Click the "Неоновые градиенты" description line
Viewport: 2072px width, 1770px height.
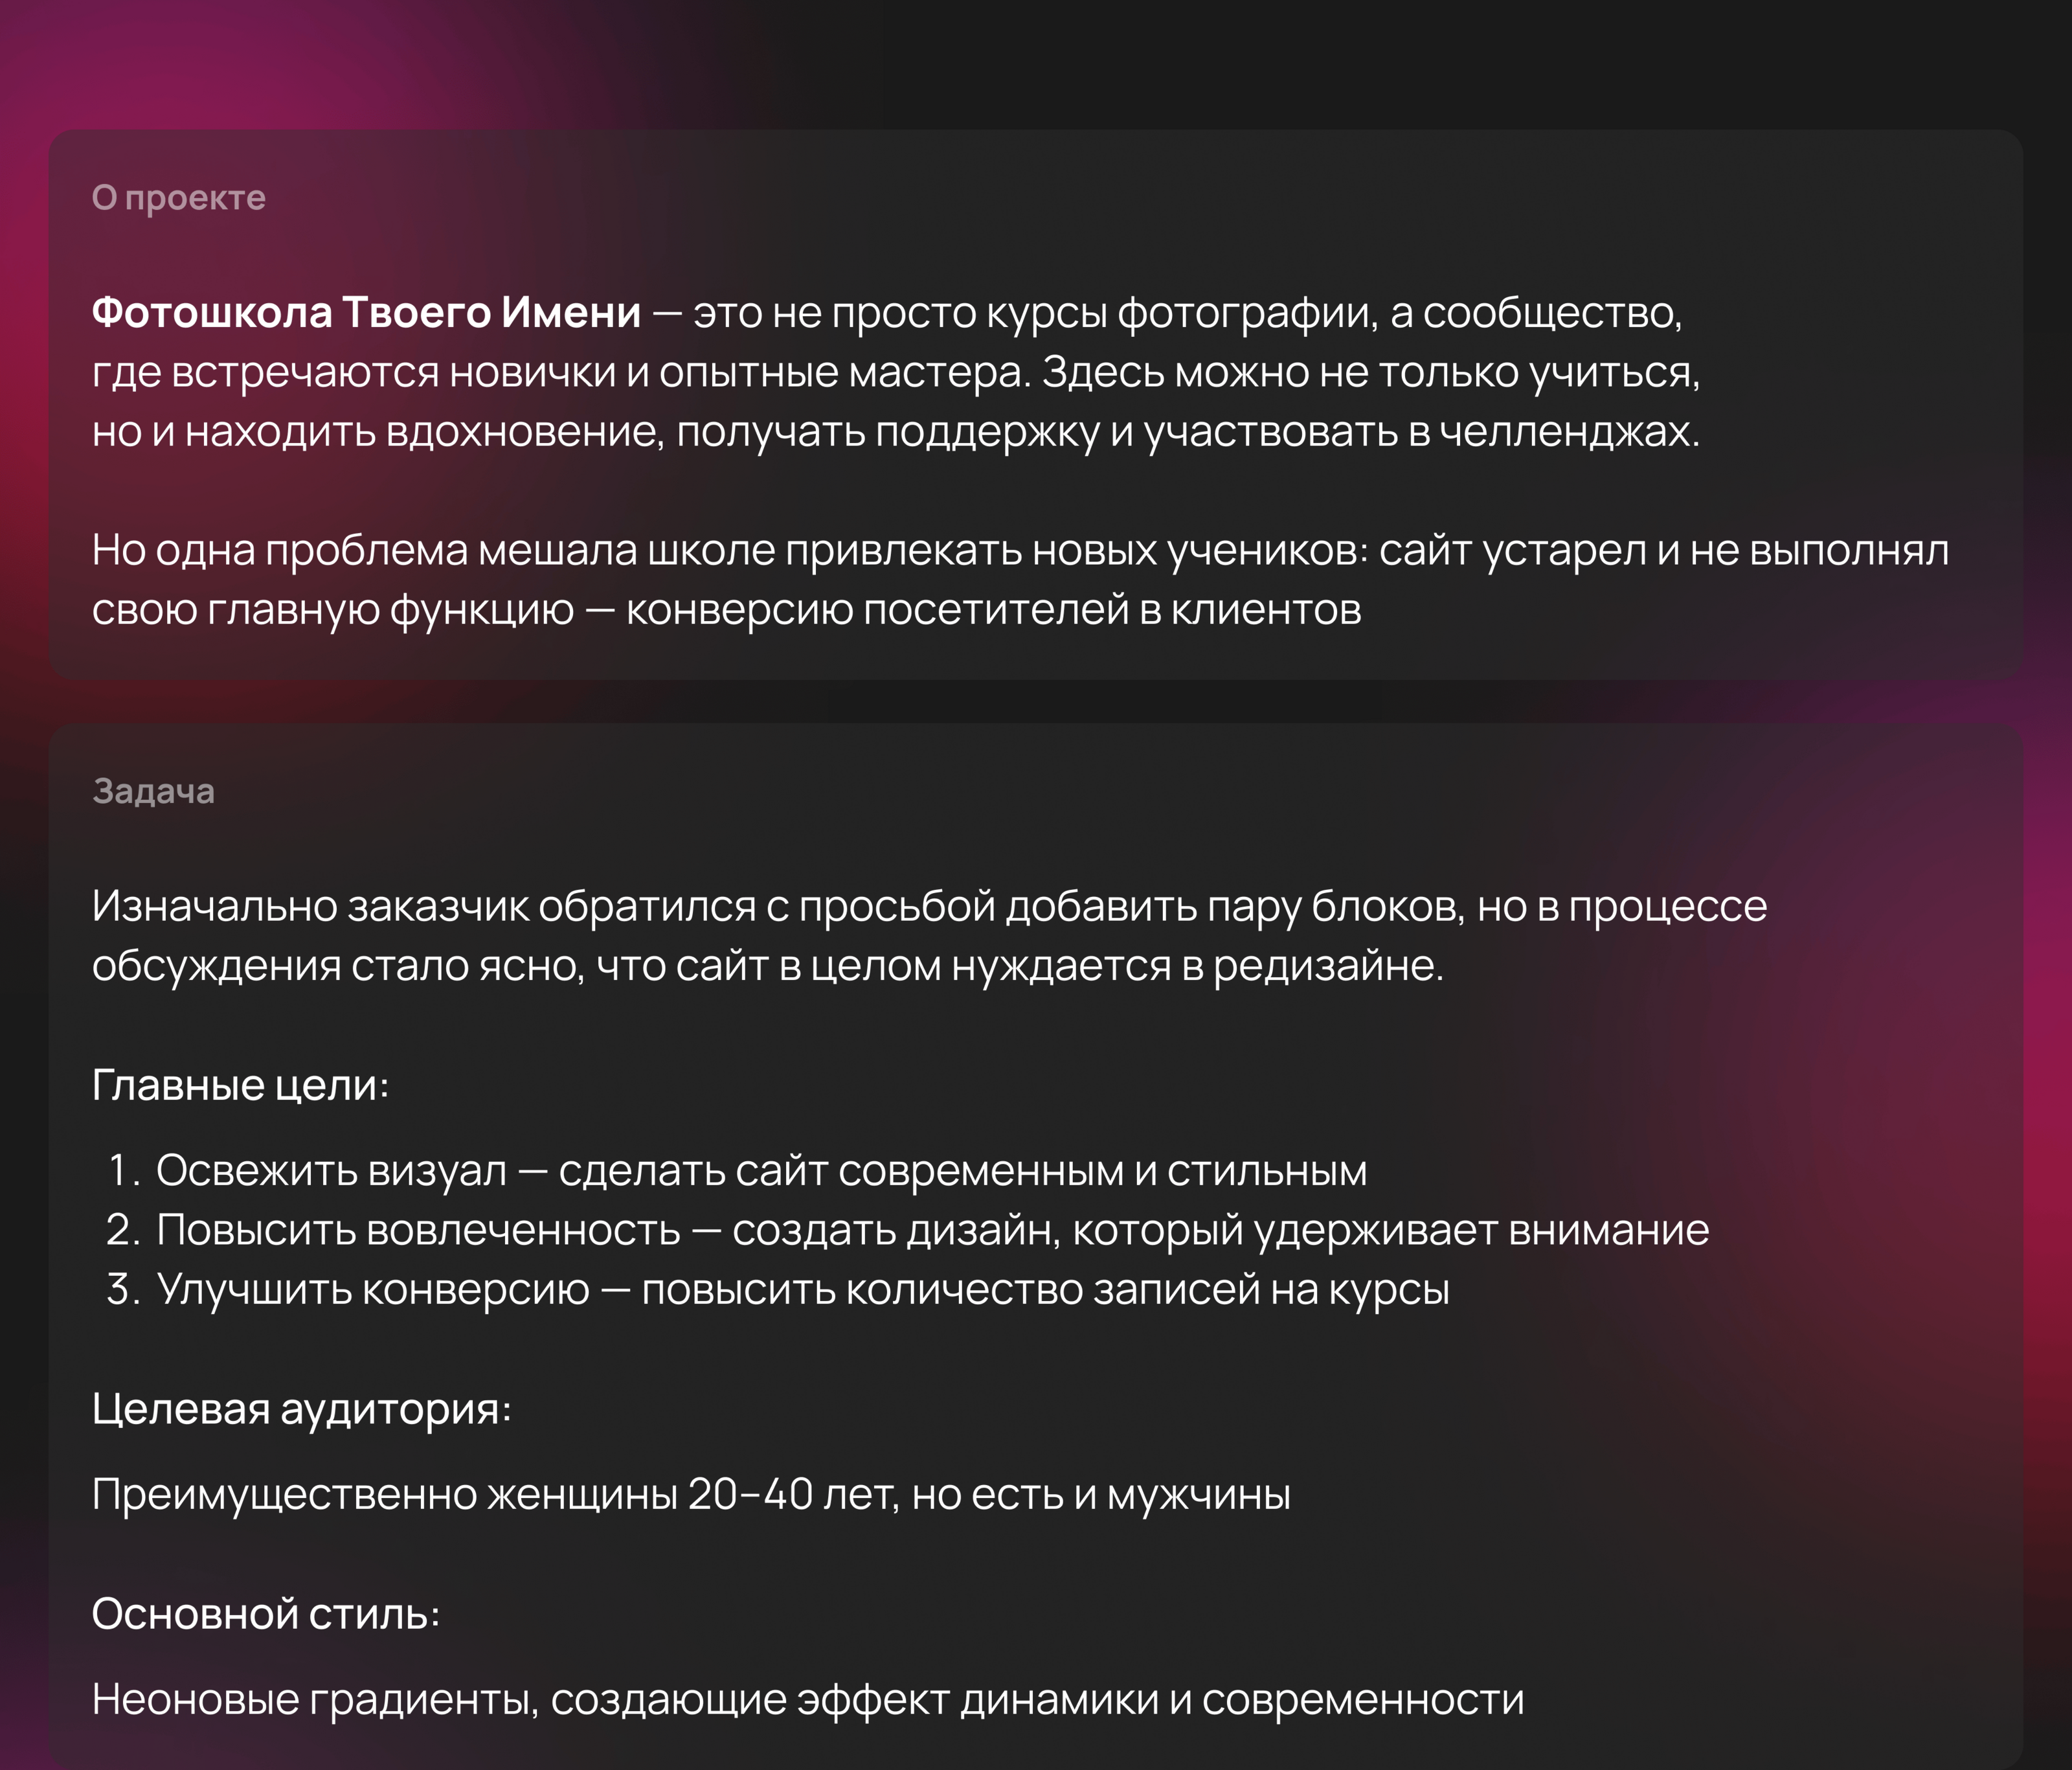click(x=807, y=1700)
